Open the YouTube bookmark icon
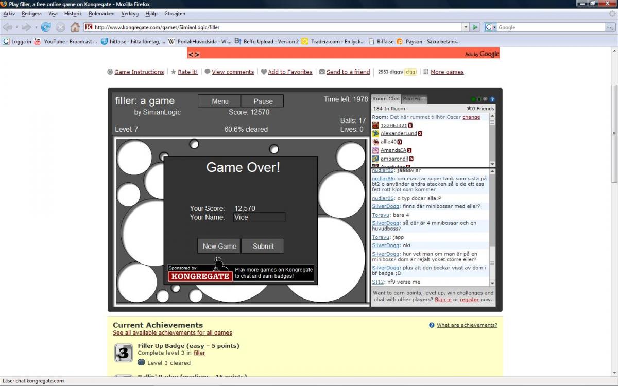The width and height of the screenshot is (618, 386). (38, 41)
